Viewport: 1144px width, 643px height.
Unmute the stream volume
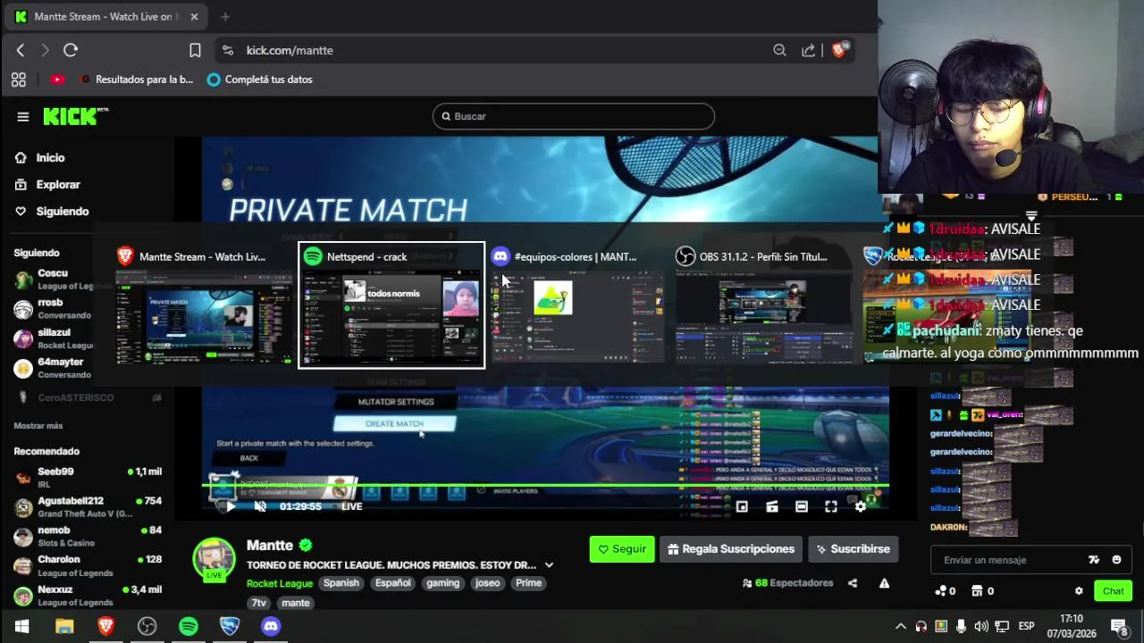point(260,506)
